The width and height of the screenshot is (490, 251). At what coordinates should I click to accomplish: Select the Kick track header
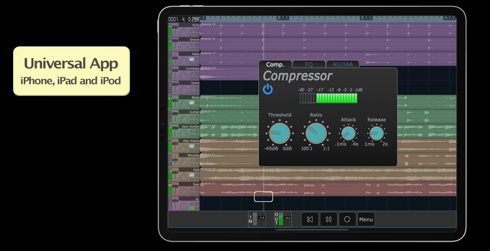[184, 28]
